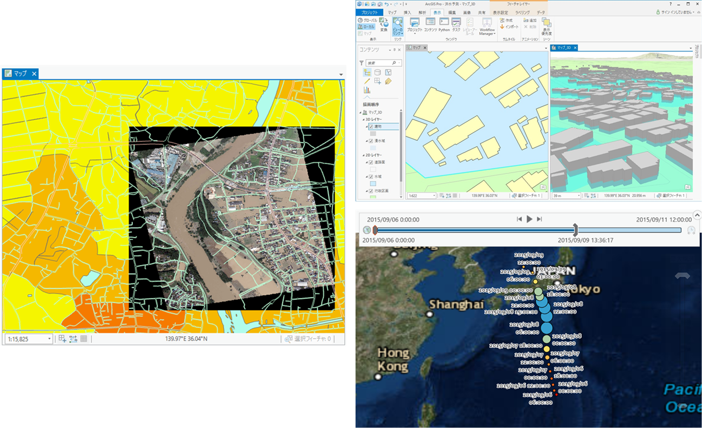Toggle the 水域 layer visibility checkbox
702x428 pixels.
(370, 176)
